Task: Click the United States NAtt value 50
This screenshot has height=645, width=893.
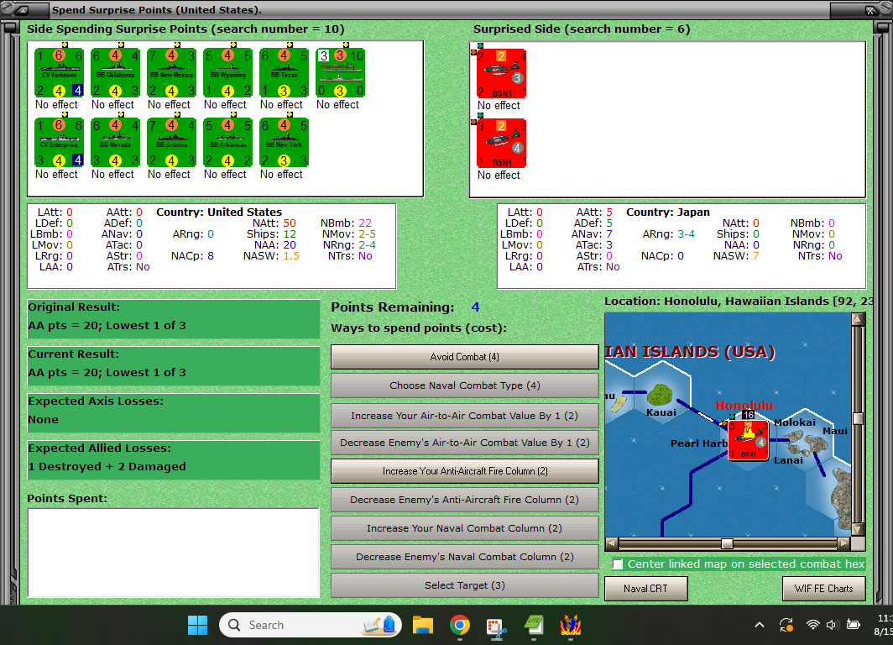Action: click(290, 223)
